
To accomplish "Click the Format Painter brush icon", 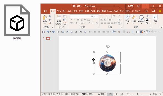I will tap(50, 23).
